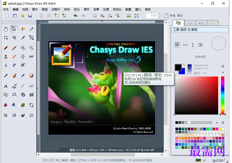Select the wavy smudge tool

(x=31, y=56)
